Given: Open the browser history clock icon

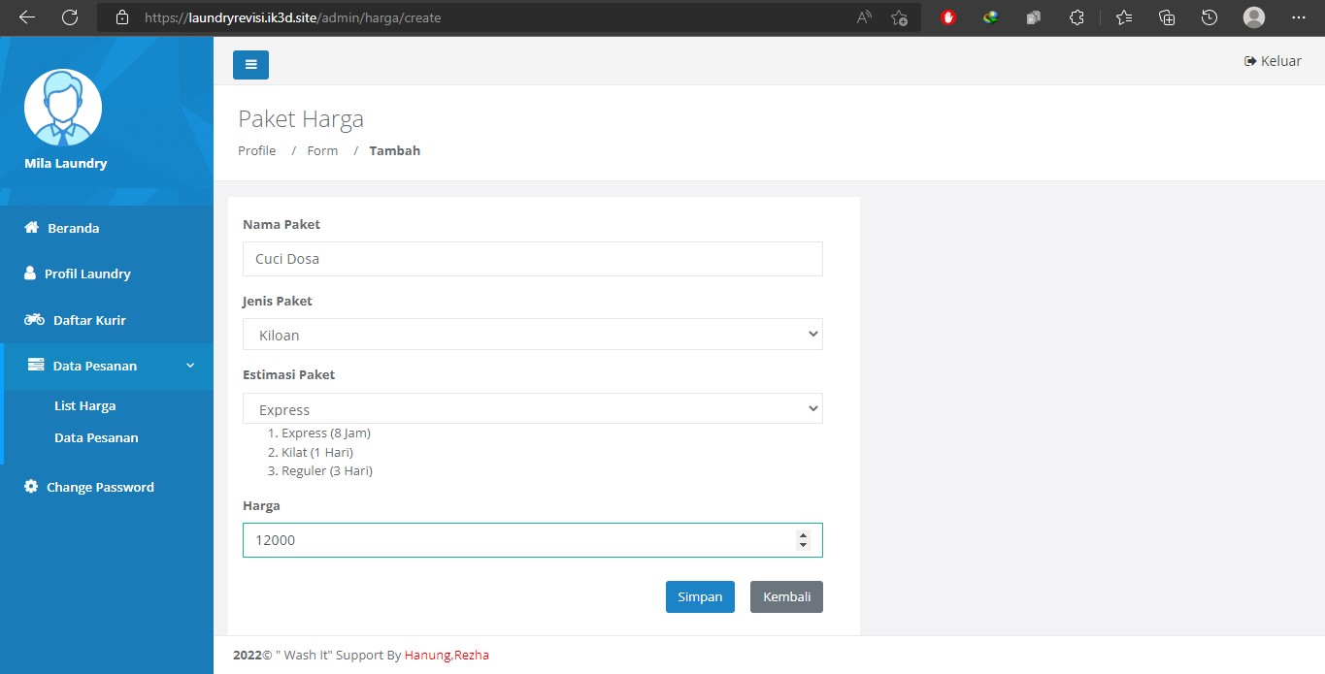Looking at the screenshot, I should 1209,17.
